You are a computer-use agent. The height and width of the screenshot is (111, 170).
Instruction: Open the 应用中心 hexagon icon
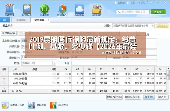pyautogui.click(x=62, y=9)
